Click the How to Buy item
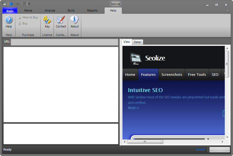The height and width of the screenshot is (156, 233). (x=28, y=17)
